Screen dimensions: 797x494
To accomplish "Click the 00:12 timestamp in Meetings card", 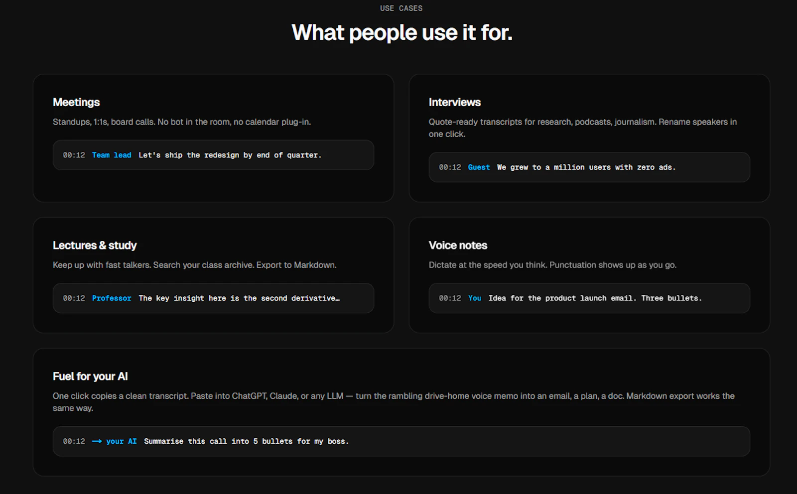I will 74,155.
